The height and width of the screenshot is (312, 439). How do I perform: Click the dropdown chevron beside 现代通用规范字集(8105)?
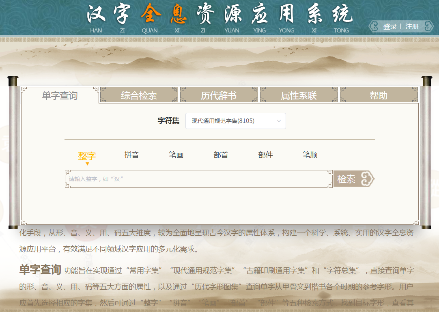pyautogui.click(x=279, y=120)
